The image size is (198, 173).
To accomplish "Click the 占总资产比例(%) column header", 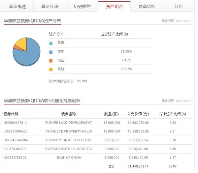I will [114, 34].
